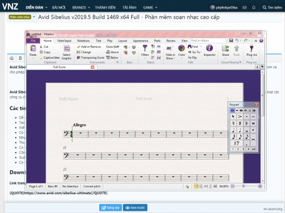The height and width of the screenshot is (213, 285).
Task: Add an Ossia Staff Below
Action: pos(112,58)
